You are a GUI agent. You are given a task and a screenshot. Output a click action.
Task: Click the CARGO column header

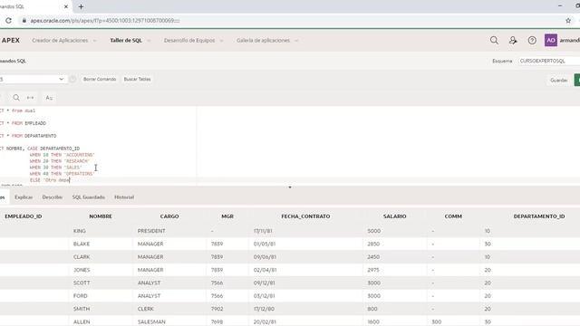click(x=169, y=216)
